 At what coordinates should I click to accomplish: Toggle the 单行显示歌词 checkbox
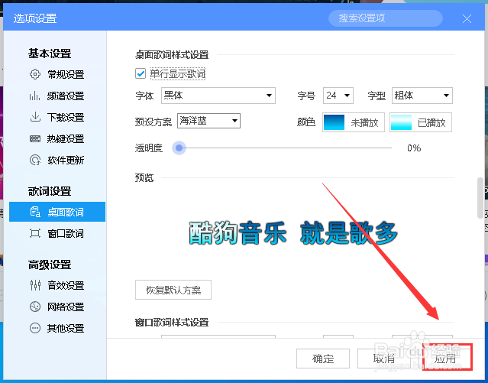[141, 74]
